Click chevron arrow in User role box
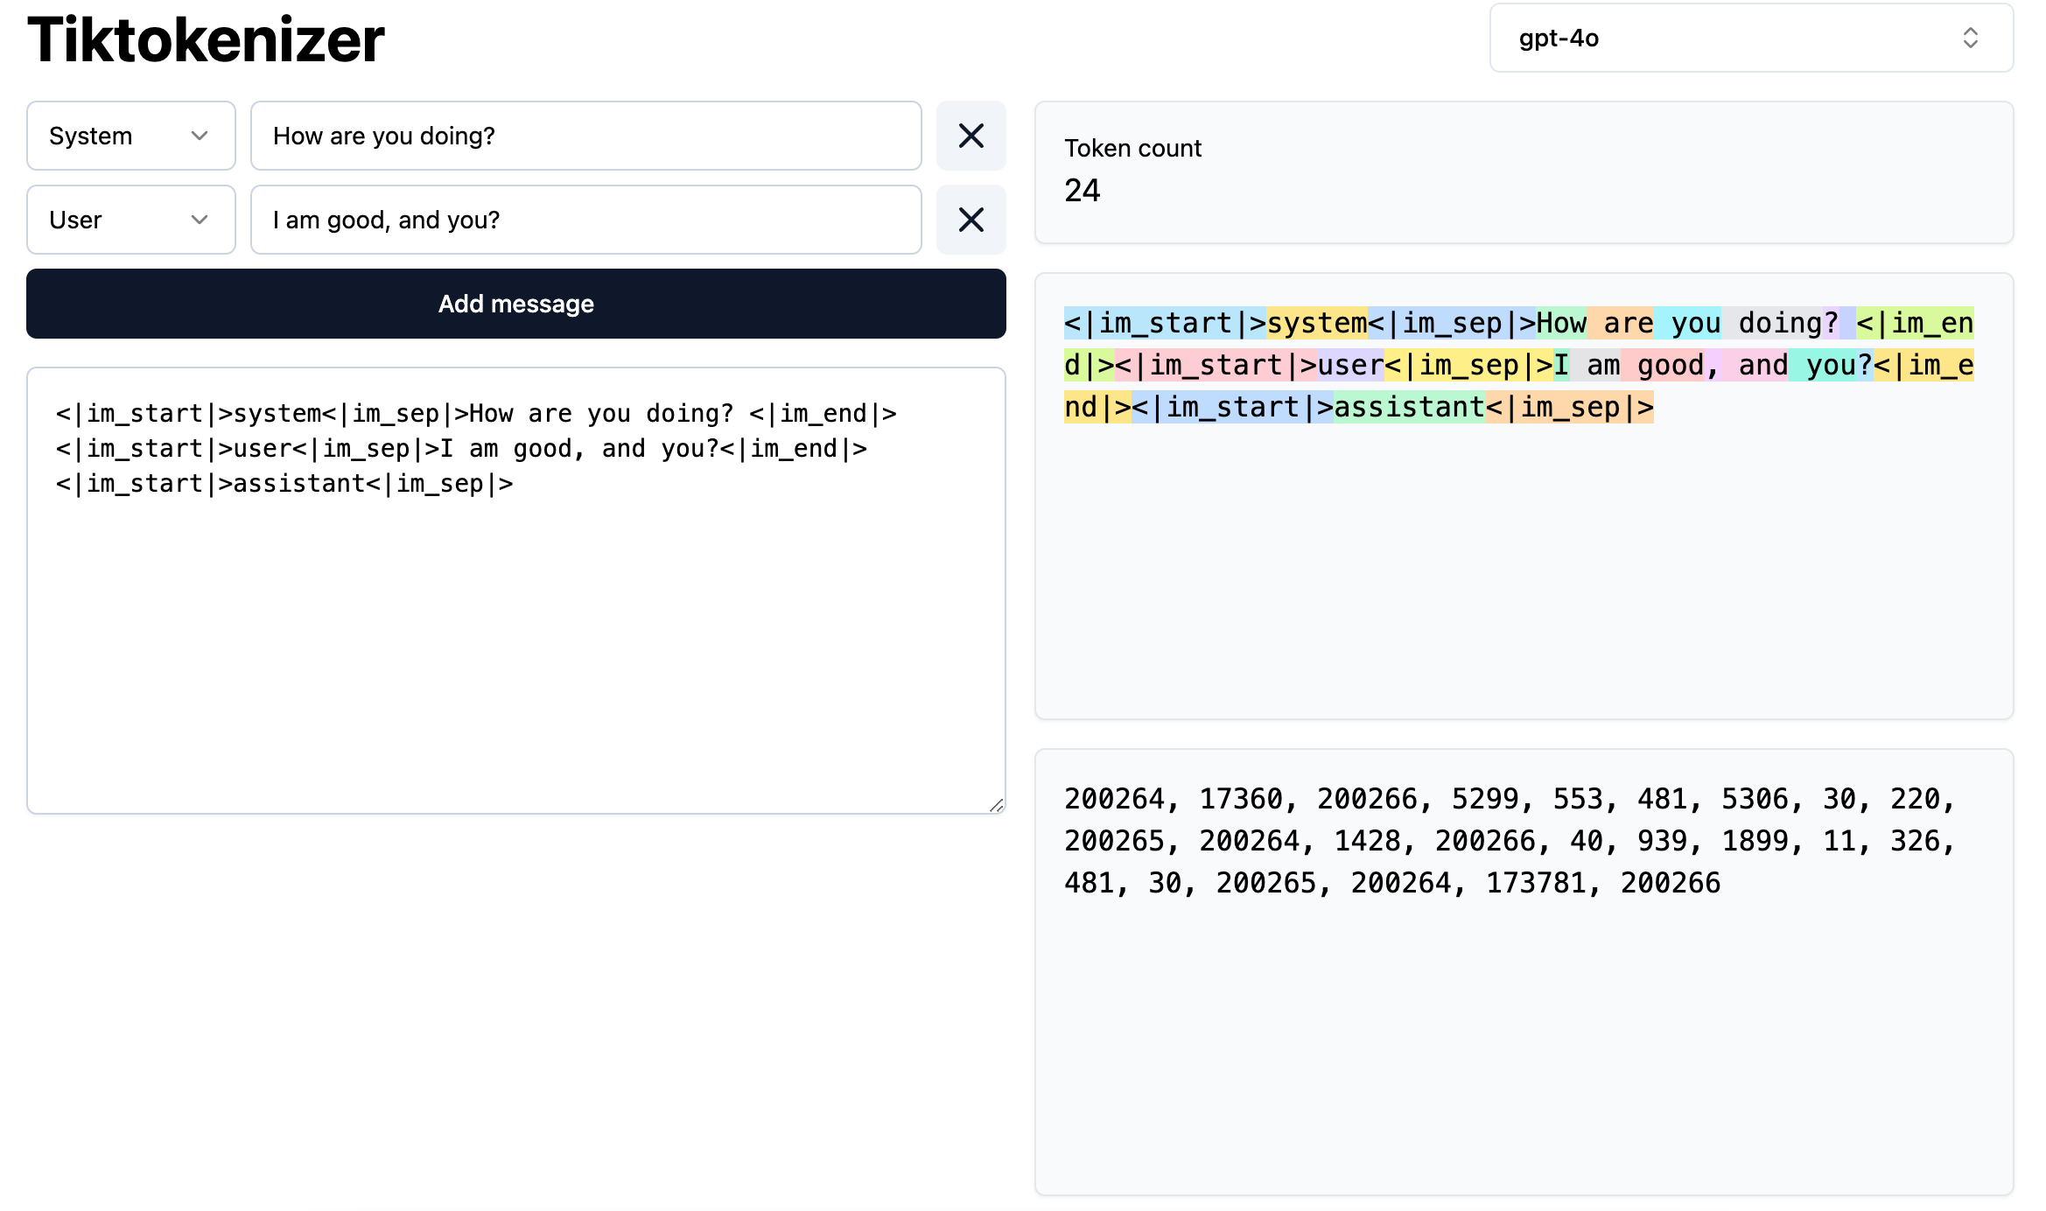 click(x=200, y=220)
